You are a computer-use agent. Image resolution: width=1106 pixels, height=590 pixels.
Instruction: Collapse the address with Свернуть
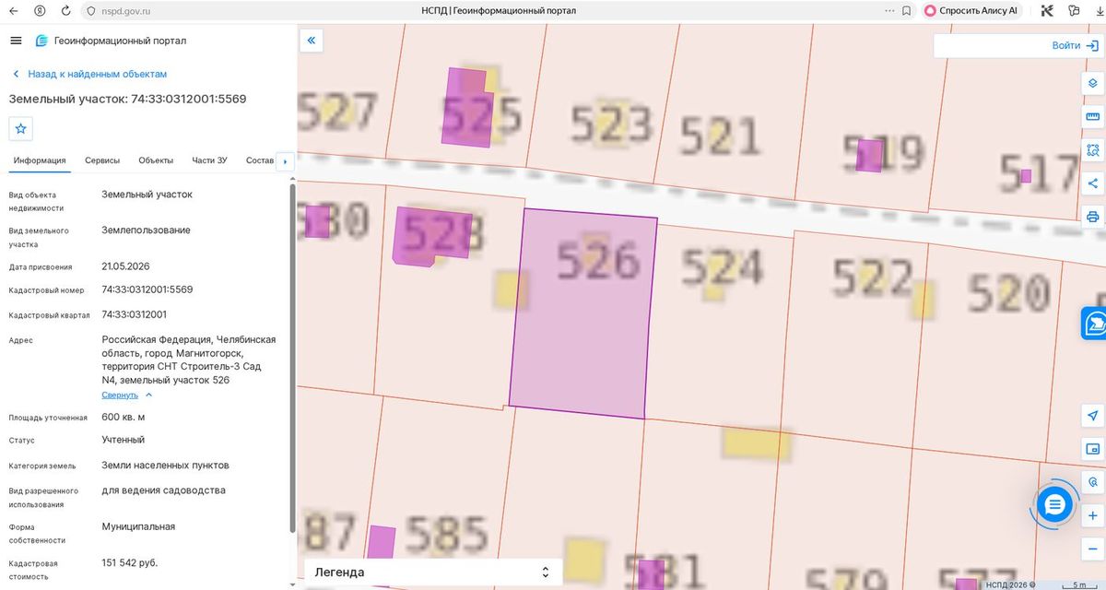126,395
